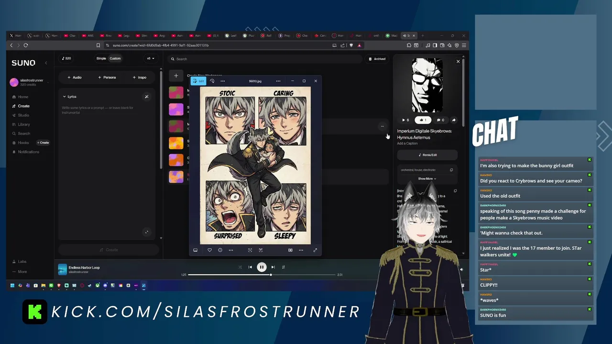
Task: Open three-dot menu beside rotate in photo viewer
Action: point(222,81)
